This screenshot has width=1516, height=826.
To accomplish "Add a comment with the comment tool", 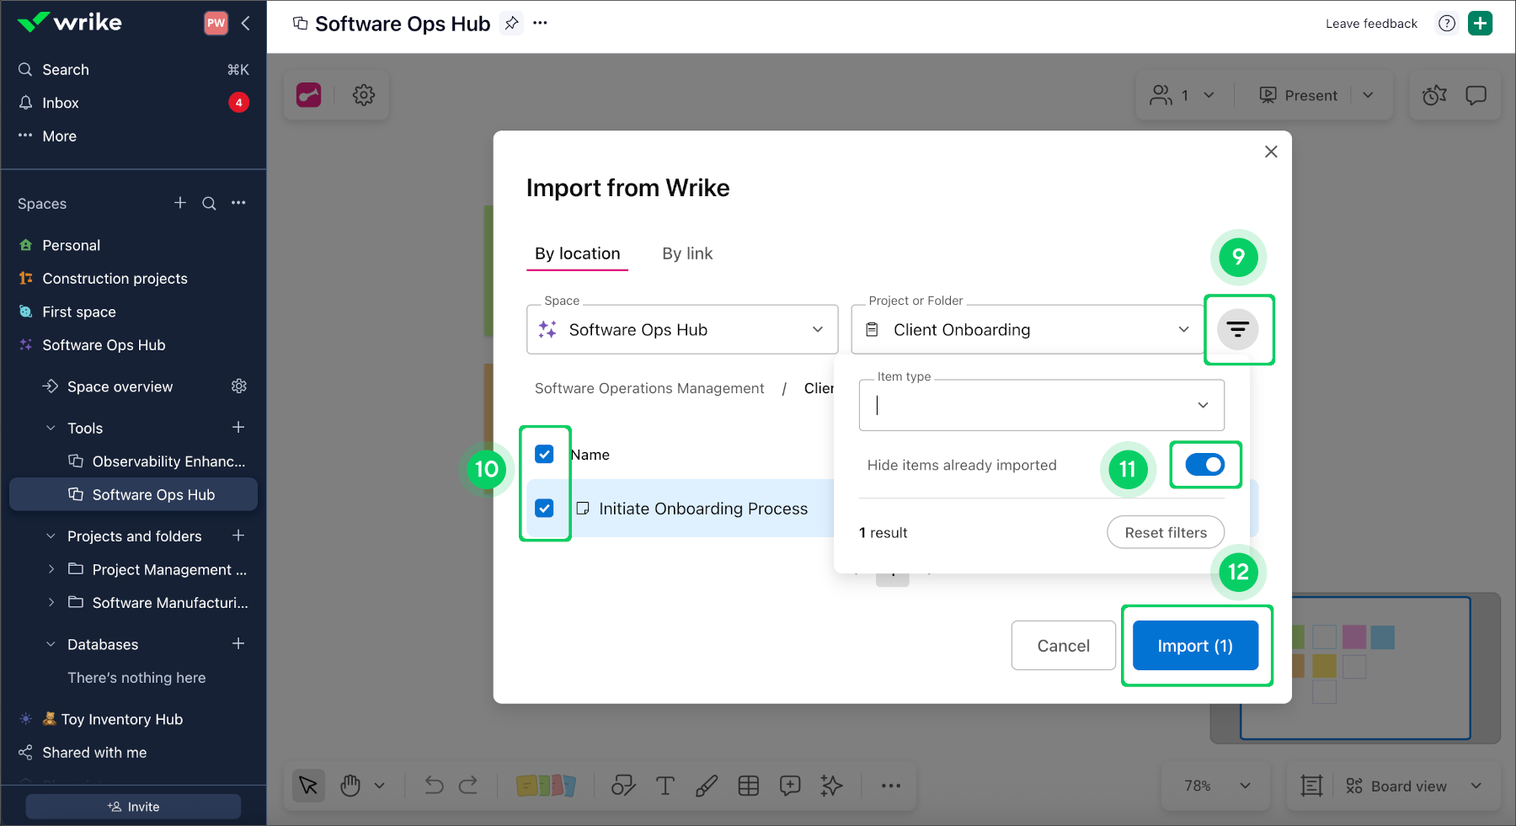I will pyautogui.click(x=790, y=786).
